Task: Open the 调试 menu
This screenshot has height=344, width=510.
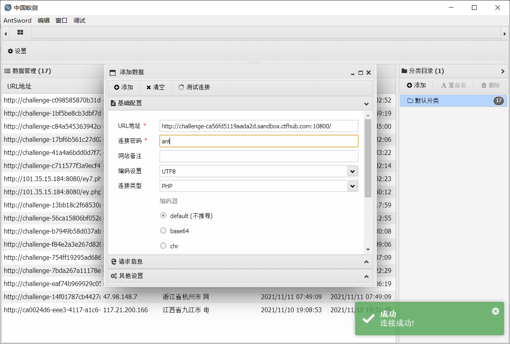Action: pos(79,20)
